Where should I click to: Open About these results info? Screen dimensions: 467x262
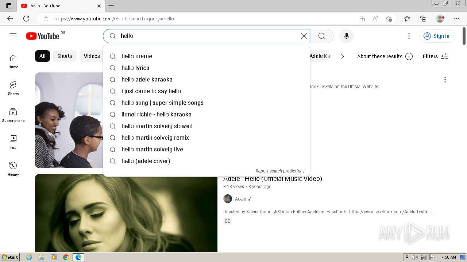click(385, 56)
